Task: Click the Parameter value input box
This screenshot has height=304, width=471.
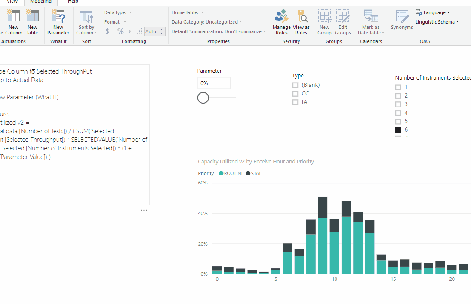Action: pyautogui.click(x=214, y=83)
